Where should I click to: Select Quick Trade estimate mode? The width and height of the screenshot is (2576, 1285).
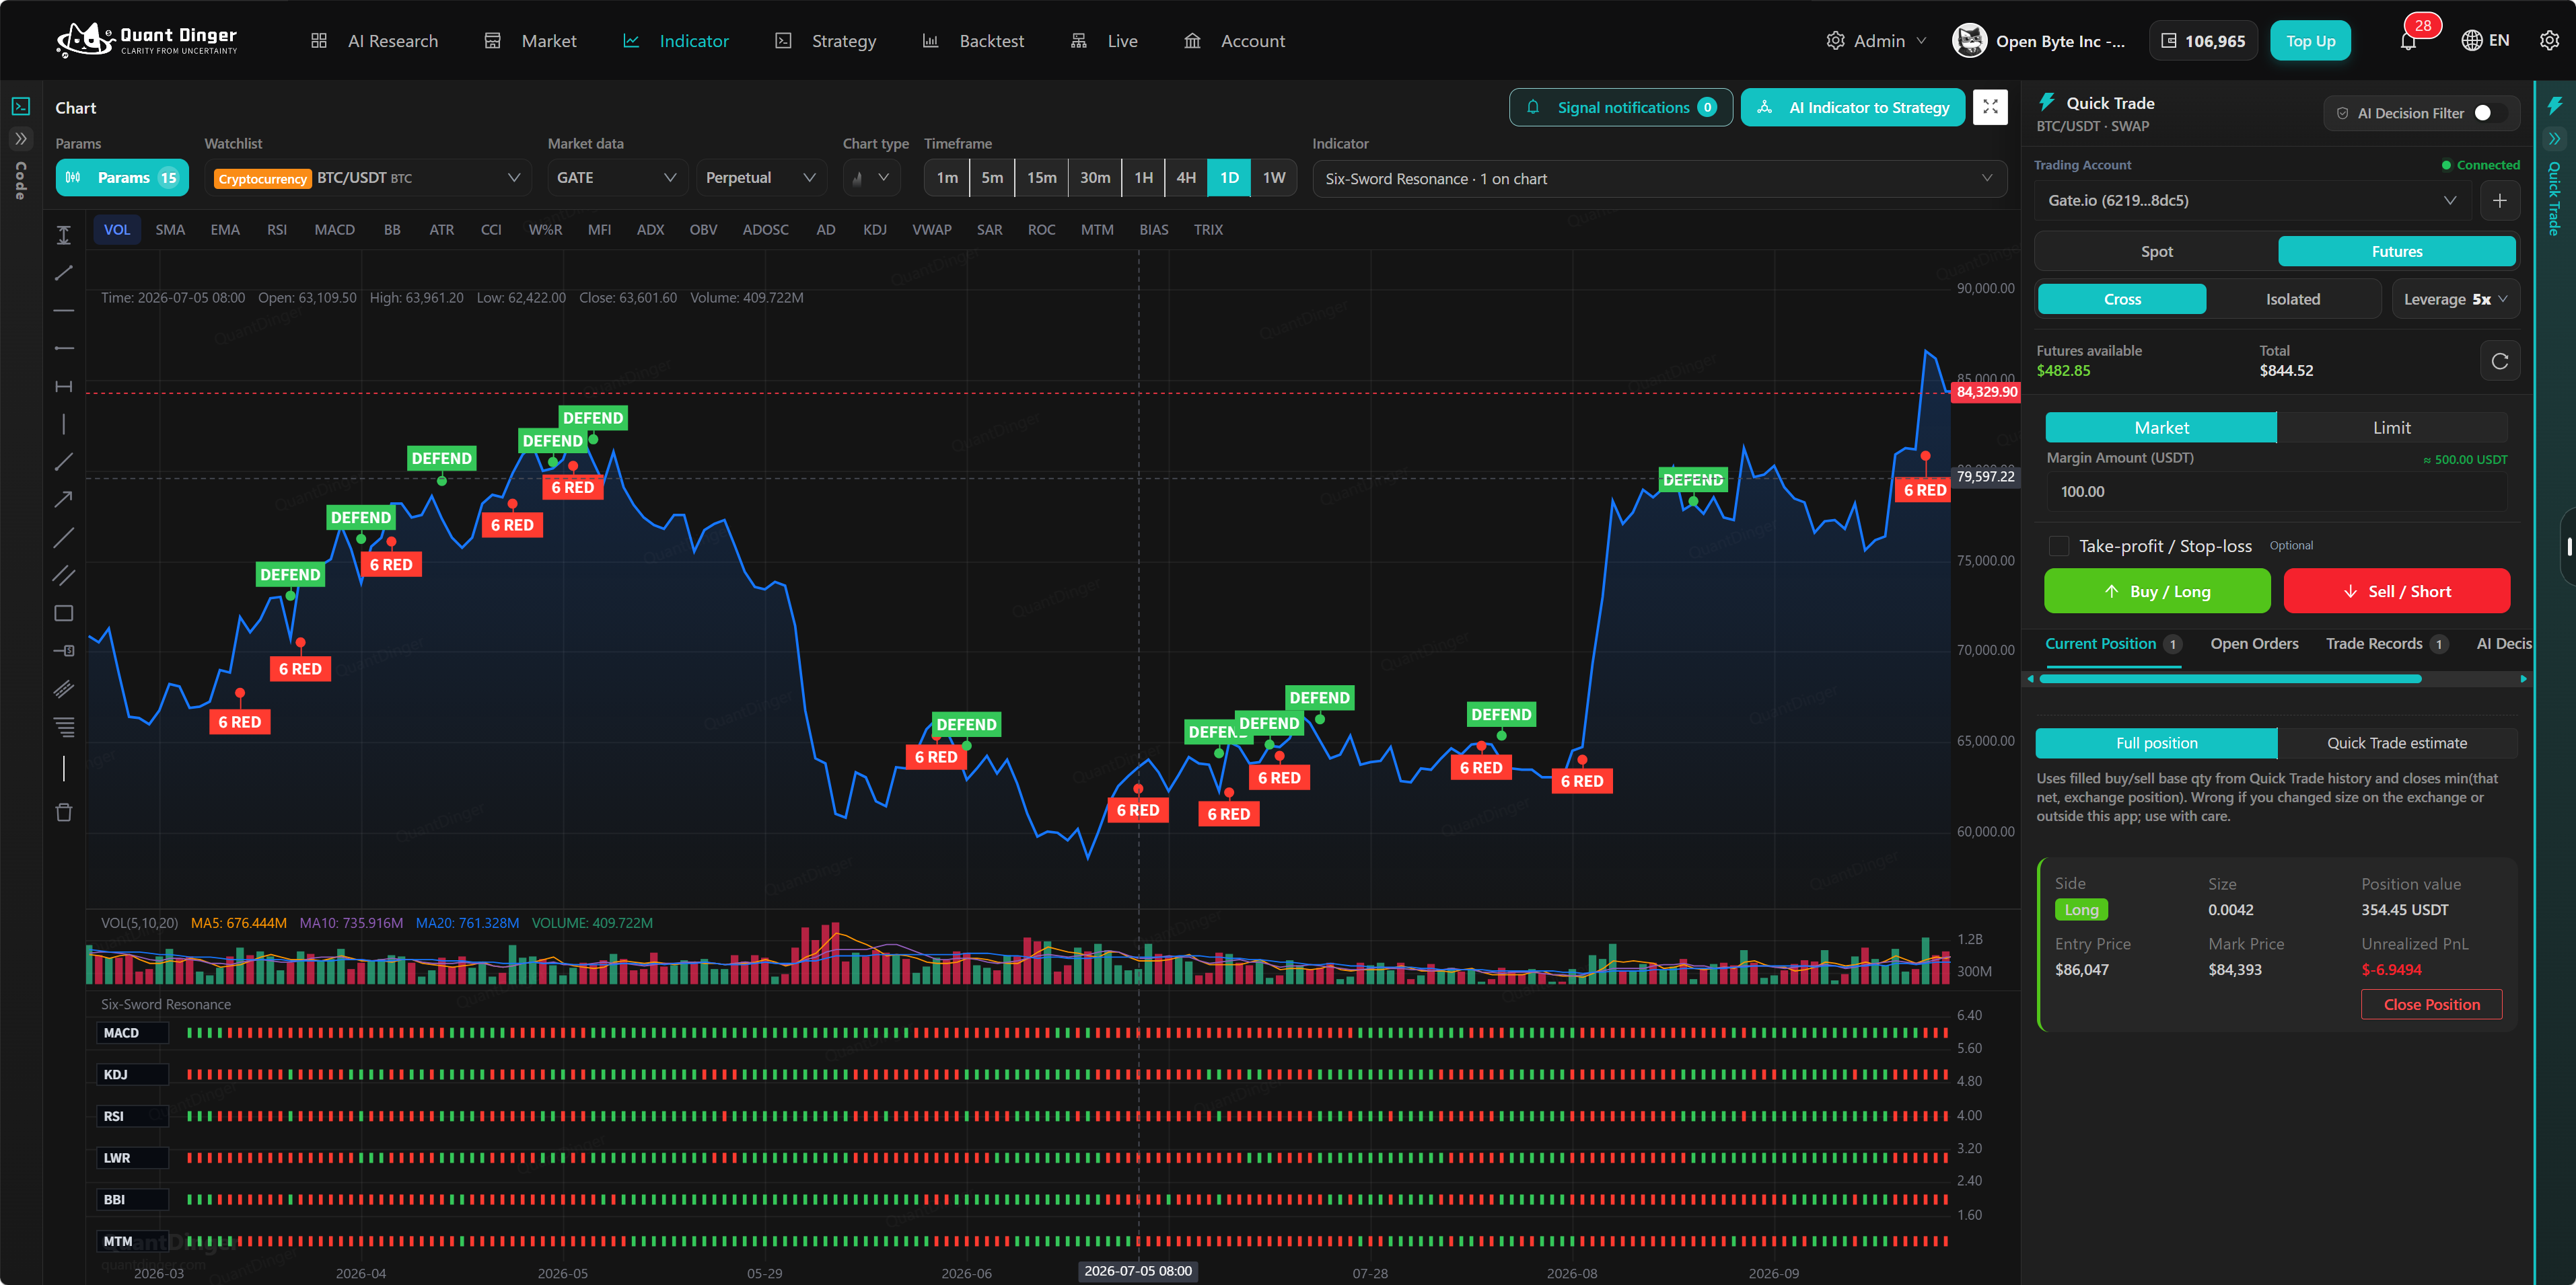(x=2397, y=744)
